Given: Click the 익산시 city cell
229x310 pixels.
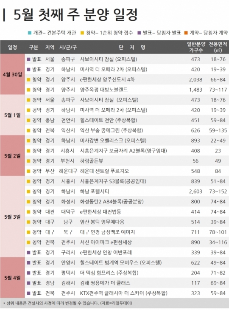Looking at the screenshot, I should pyautogui.click(x=68, y=130).
